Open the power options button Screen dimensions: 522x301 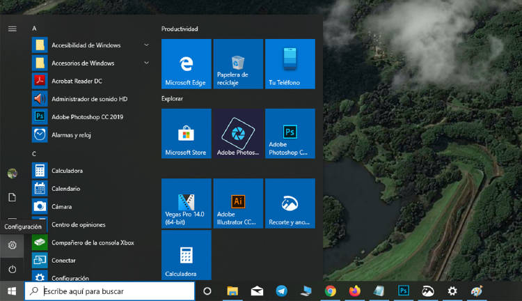tap(13, 269)
